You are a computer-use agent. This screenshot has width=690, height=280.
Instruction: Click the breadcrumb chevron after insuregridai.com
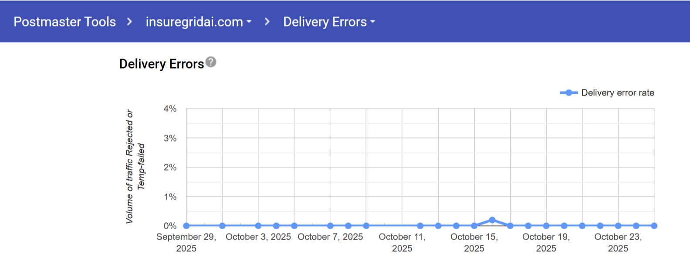point(267,22)
